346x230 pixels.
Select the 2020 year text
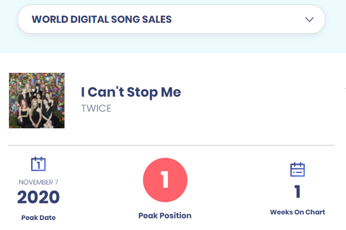pyautogui.click(x=38, y=197)
